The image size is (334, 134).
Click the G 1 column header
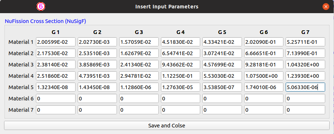point(56,32)
